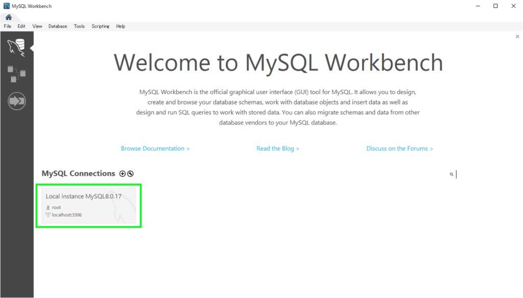523x298 pixels.
Task: Add a new MySQL connection with plus icon
Action: point(123,173)
